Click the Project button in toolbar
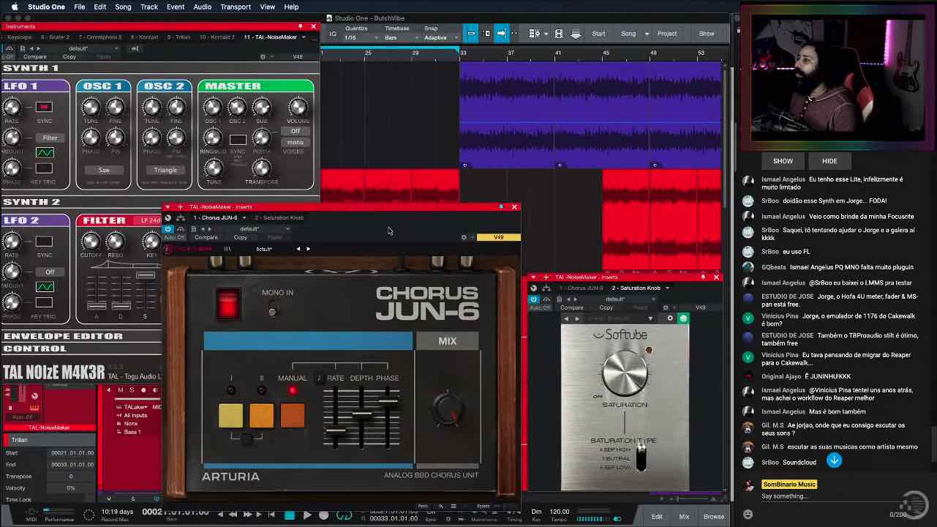 (667, 34)
